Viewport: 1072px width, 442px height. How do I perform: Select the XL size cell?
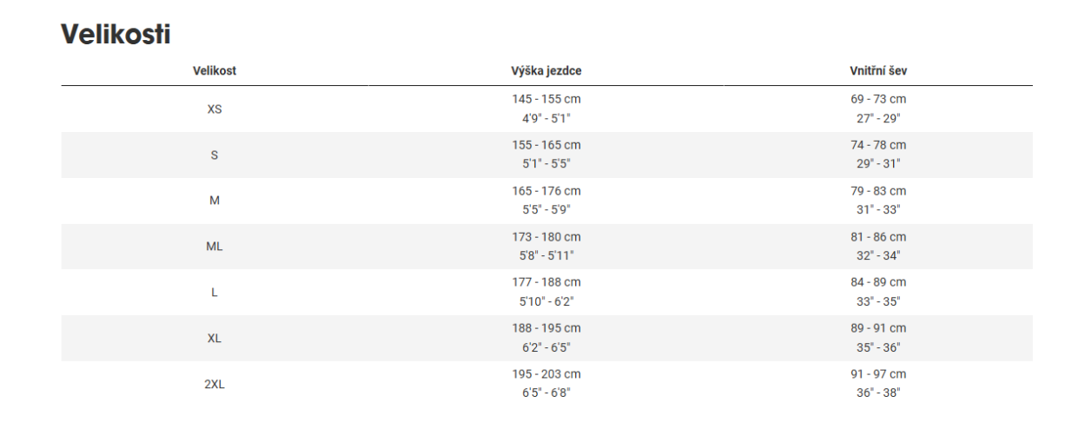tap(215, 339)
